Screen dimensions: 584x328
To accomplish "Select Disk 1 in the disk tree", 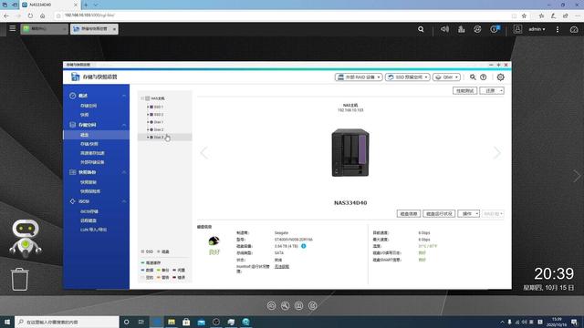I will [159, 122].
